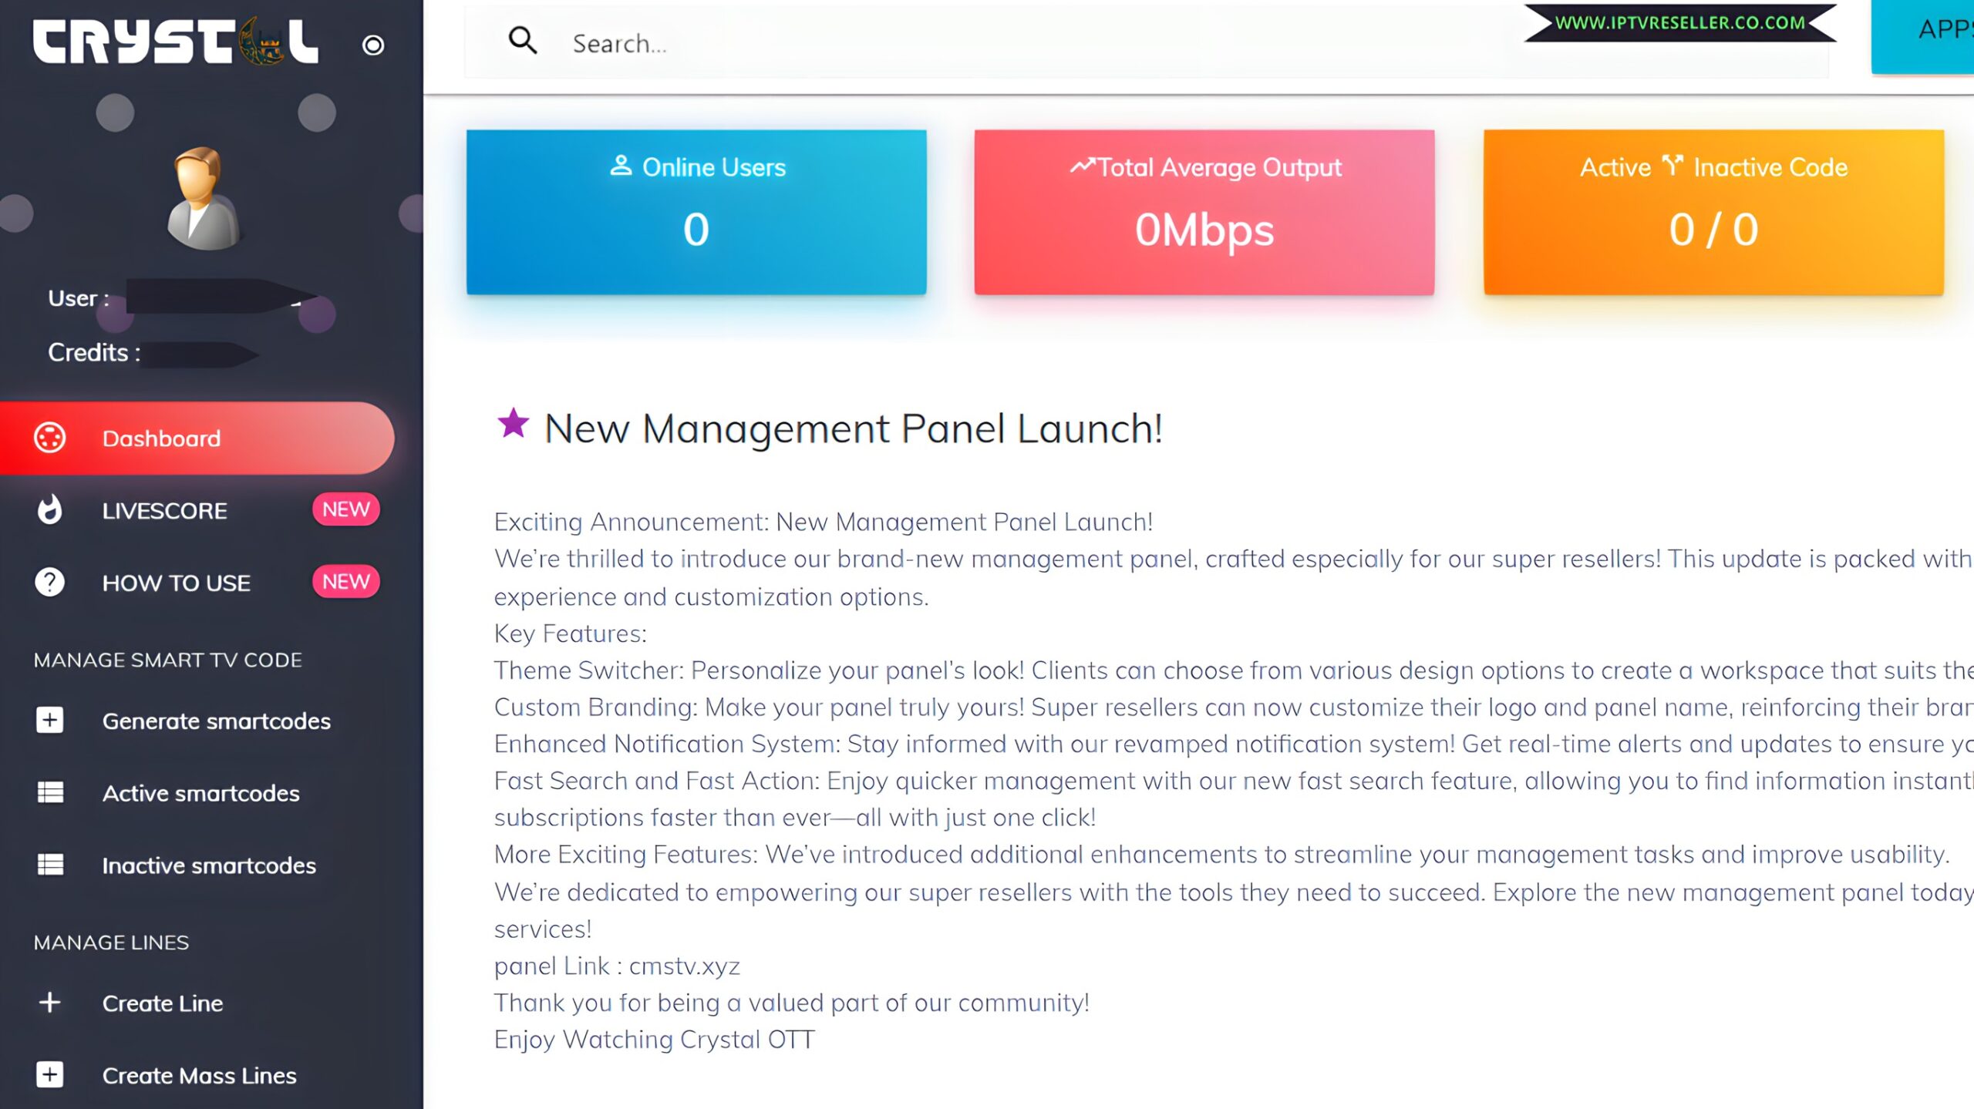1974x1109 pixels.
Task: Click the user avatar picture
Action: point(204,199)
